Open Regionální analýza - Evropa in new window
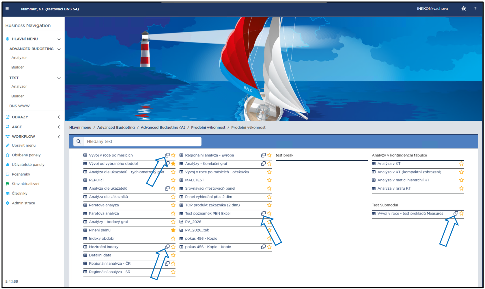485x289 pixels. pos(263,155)
